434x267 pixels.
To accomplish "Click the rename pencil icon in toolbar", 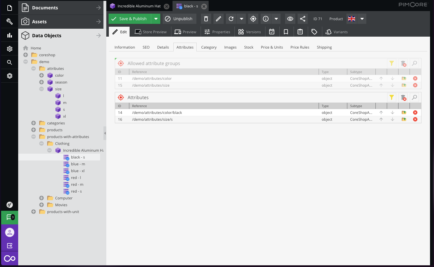I will [218, 19].
